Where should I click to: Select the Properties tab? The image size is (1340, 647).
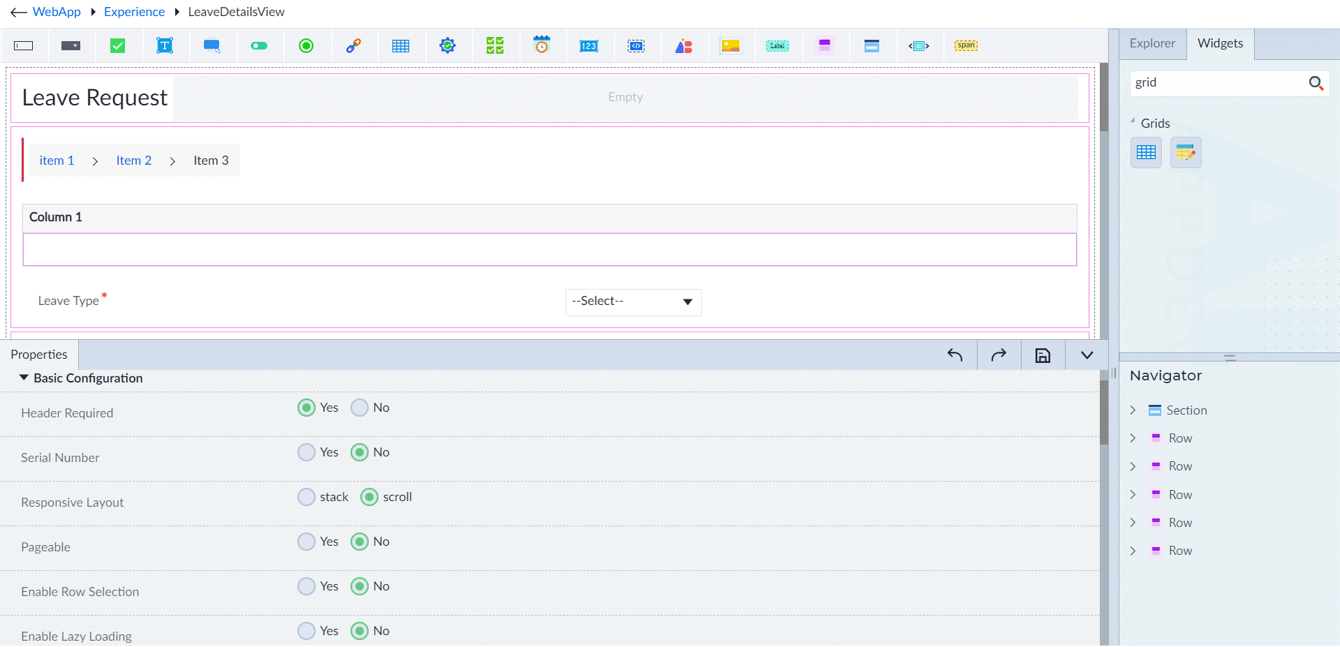pyautogui.click(x=39, y=355)
